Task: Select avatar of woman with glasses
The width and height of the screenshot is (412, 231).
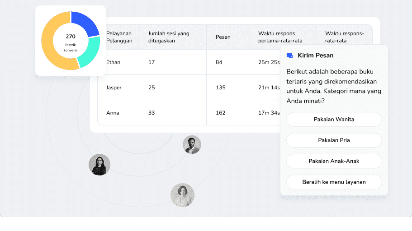Action: click(99, 165)
